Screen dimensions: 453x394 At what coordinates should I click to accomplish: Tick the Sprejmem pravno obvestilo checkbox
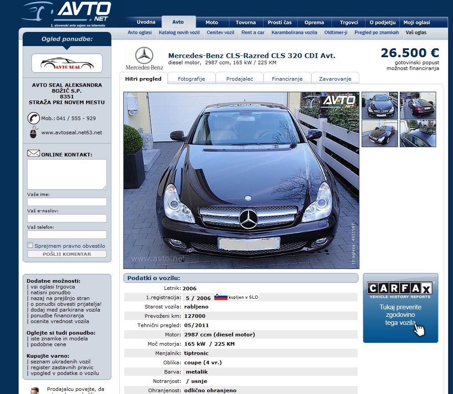(30, 245)
